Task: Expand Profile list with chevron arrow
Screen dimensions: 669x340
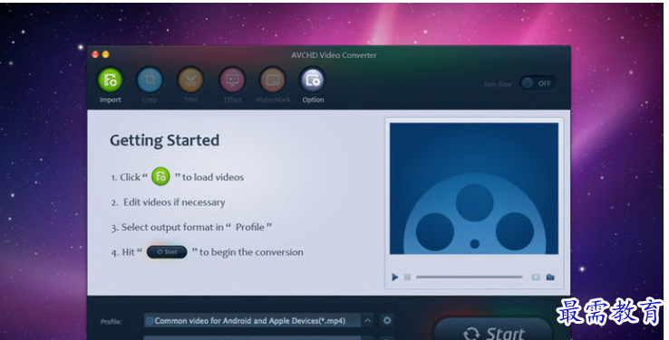Action: (367, 320)
